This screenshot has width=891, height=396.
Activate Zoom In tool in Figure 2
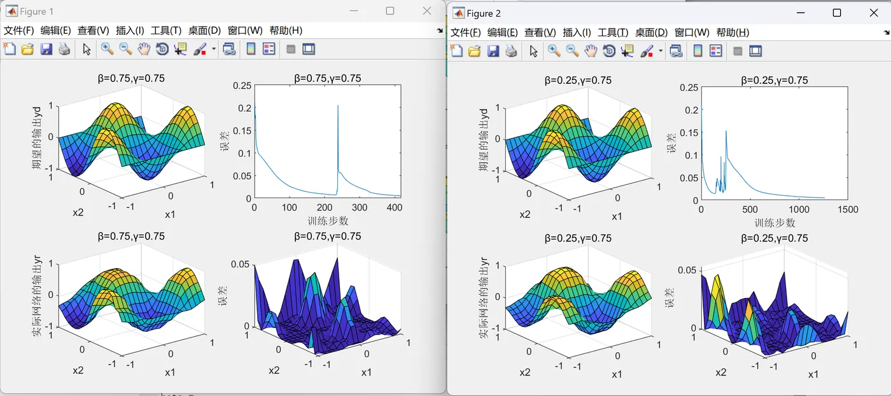[x=554, y=51]
